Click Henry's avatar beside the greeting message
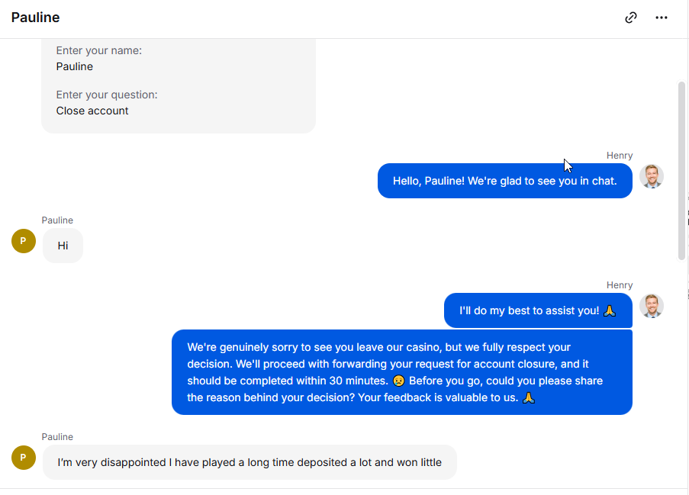The image size is (689, 495). (x=651, y=176)
